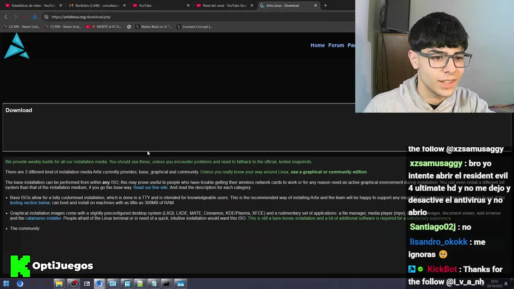Follow the testing section below link

coord(30,203)
